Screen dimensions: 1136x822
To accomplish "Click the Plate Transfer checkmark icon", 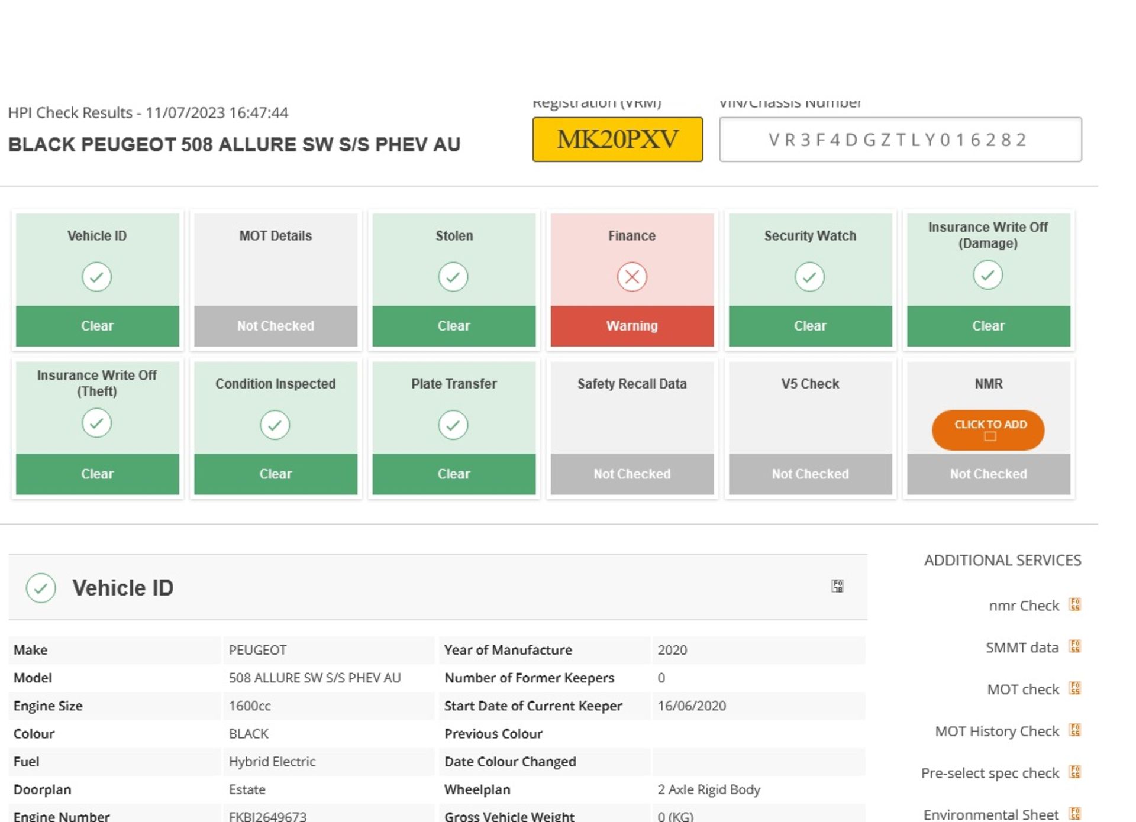I will click(x=453, y=424).
